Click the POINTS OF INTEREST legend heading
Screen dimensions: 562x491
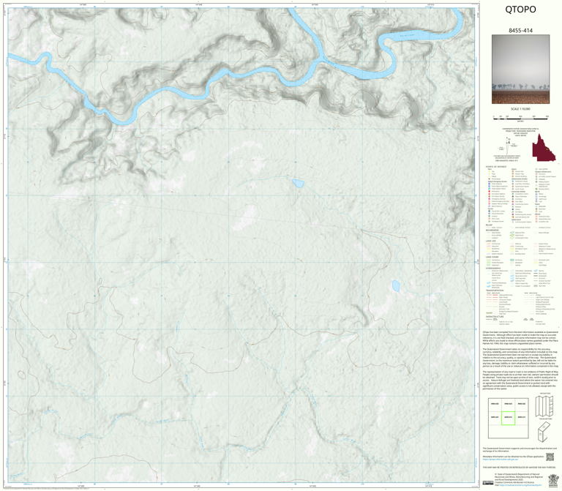[496, 167]
